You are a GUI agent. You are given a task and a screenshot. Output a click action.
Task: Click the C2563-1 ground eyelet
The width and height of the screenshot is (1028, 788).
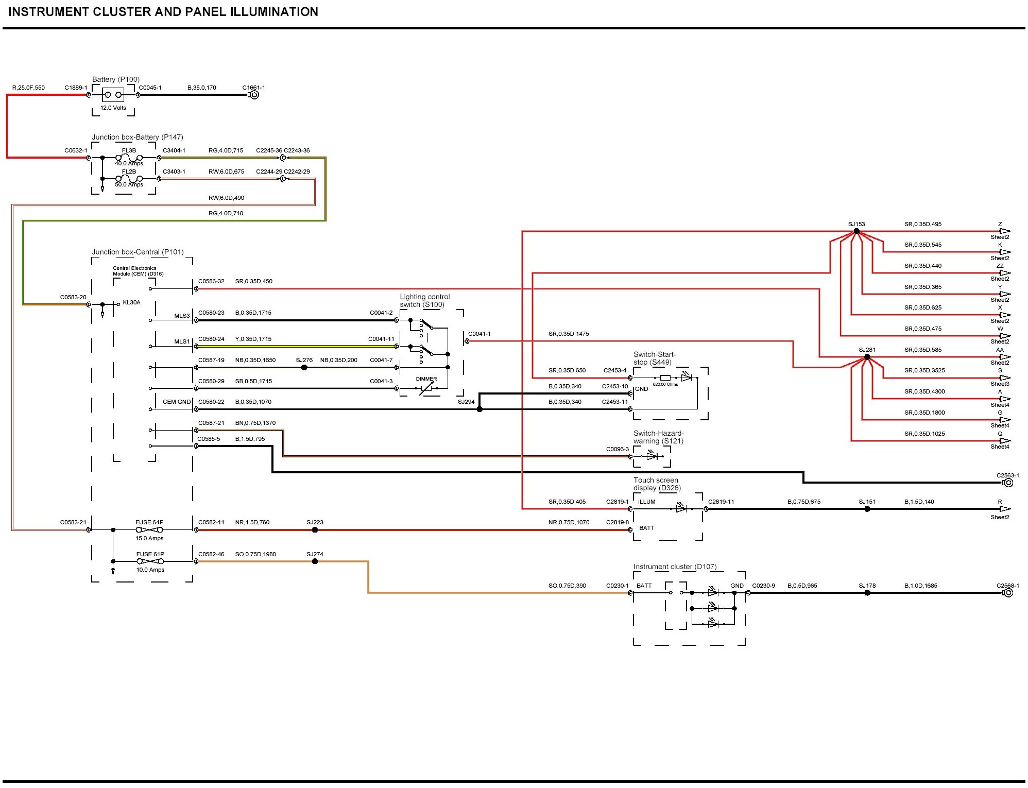click(x=1008, y=483)
